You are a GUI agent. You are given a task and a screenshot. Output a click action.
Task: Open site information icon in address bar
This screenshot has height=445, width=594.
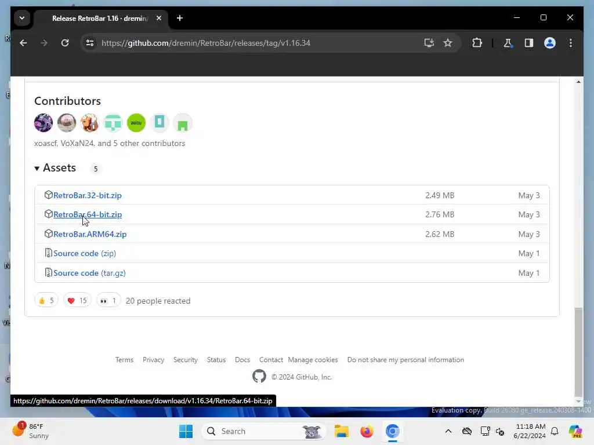(90, 43)
